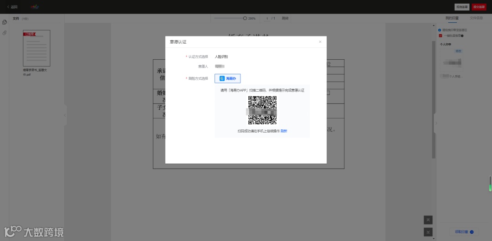Screen dimensions: 492x241
Task: Collapse the left file panel handle
Action: coord(65,115)
